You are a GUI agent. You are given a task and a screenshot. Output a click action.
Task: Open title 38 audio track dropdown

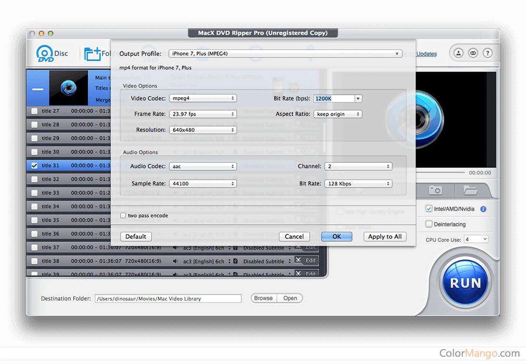[x=207, y=261]
